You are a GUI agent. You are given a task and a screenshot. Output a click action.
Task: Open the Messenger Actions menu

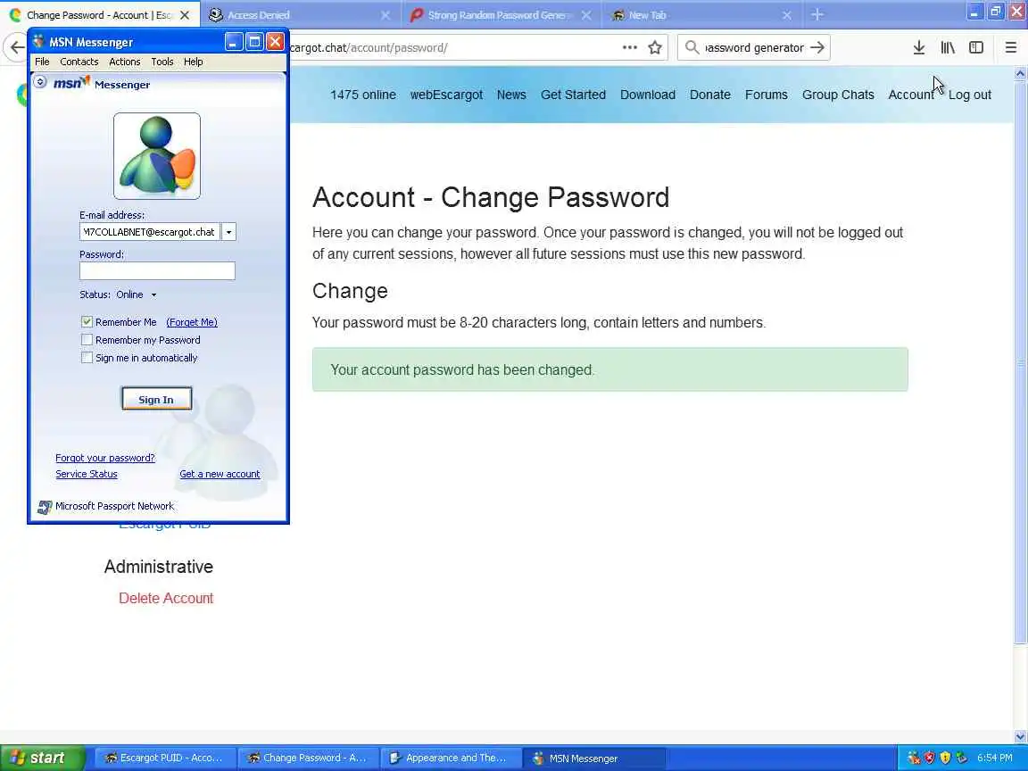(x=125, y=62)
